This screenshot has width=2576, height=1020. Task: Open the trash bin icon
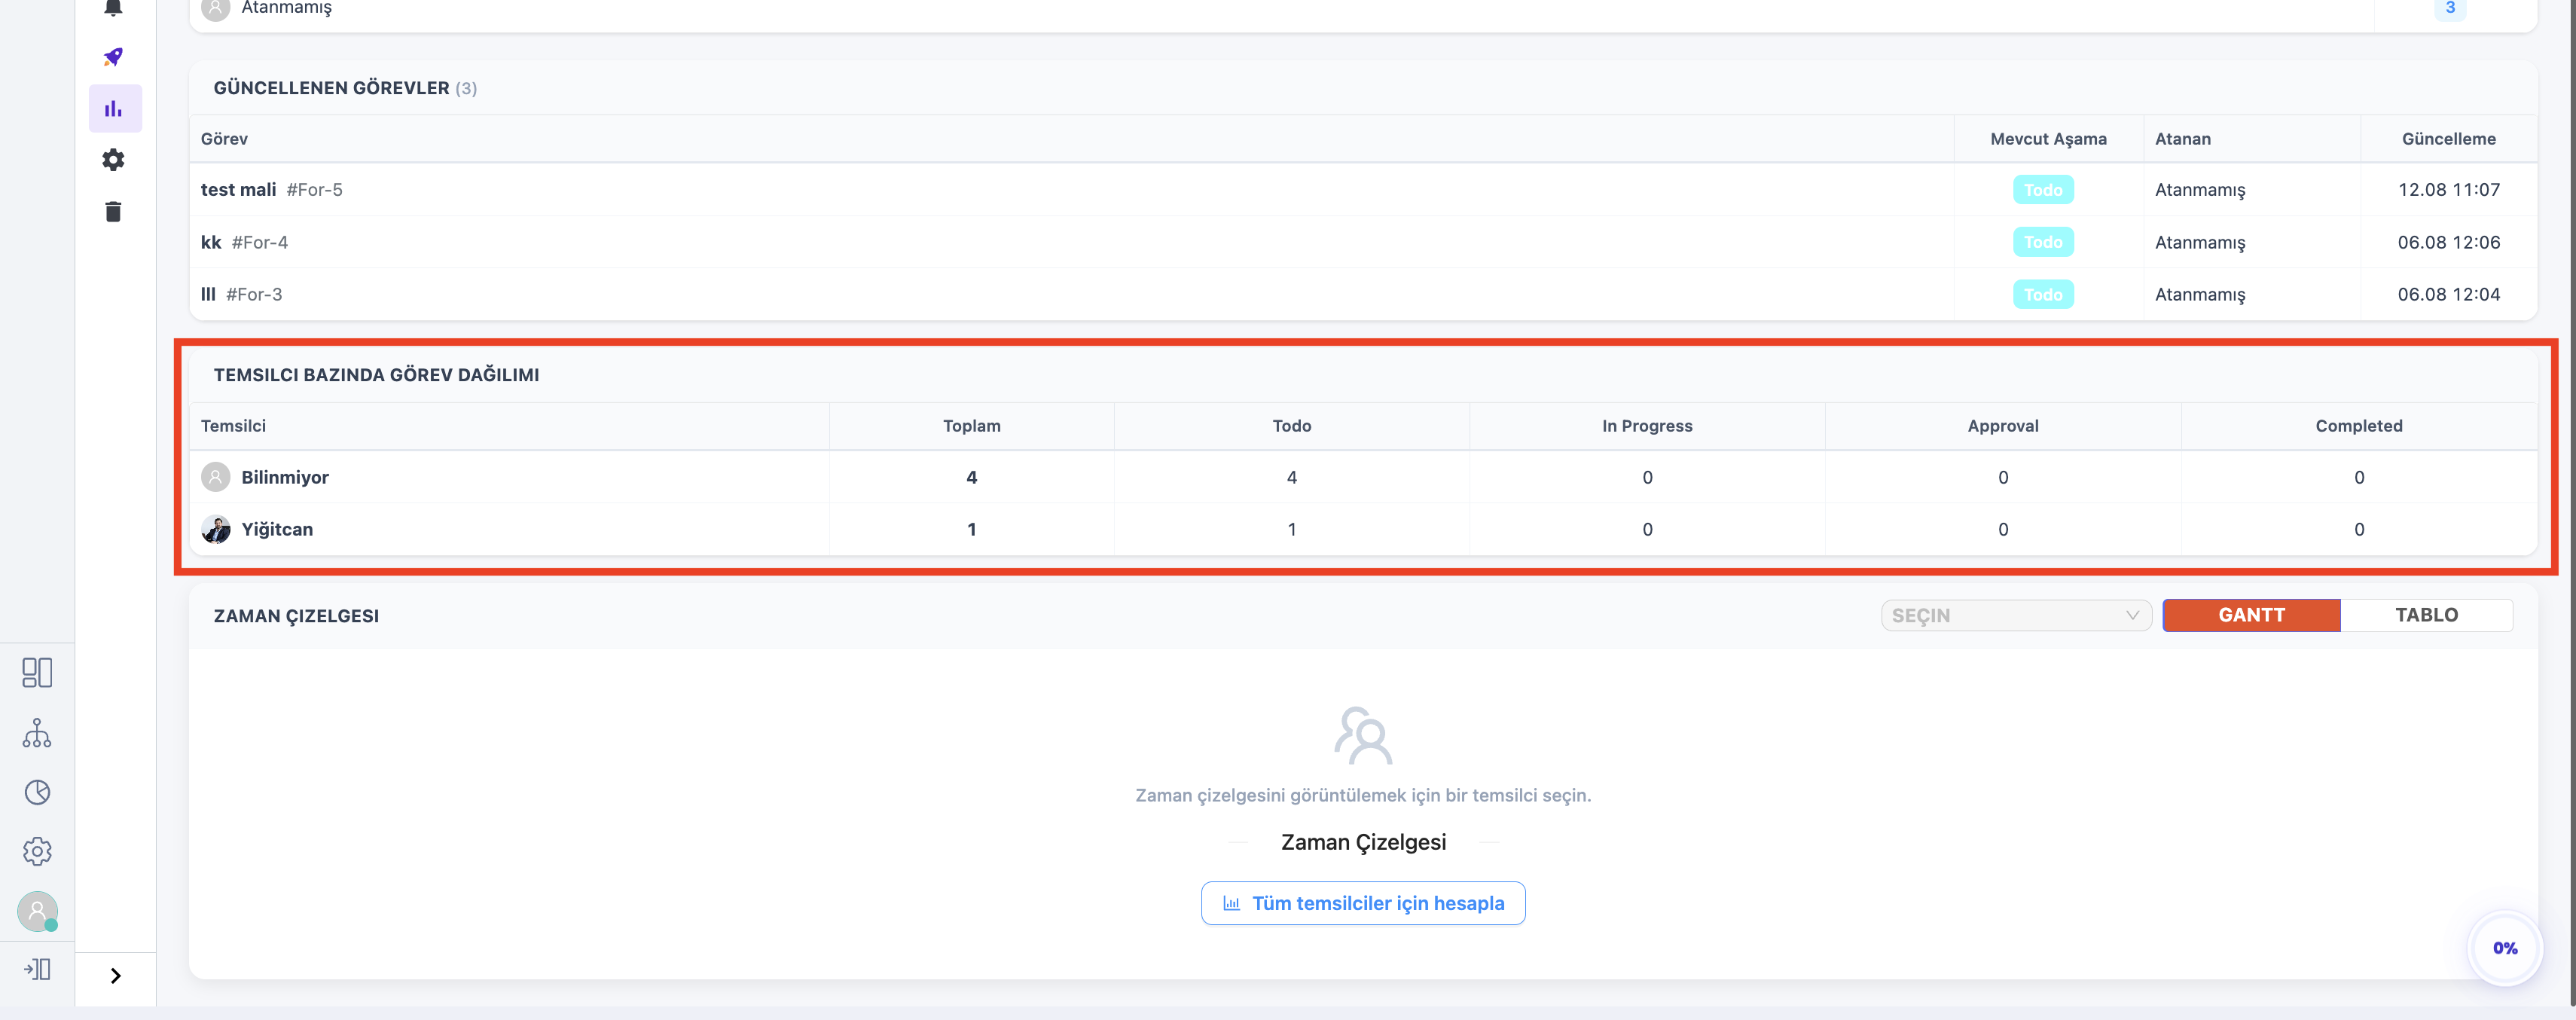[x=114, y=211]
